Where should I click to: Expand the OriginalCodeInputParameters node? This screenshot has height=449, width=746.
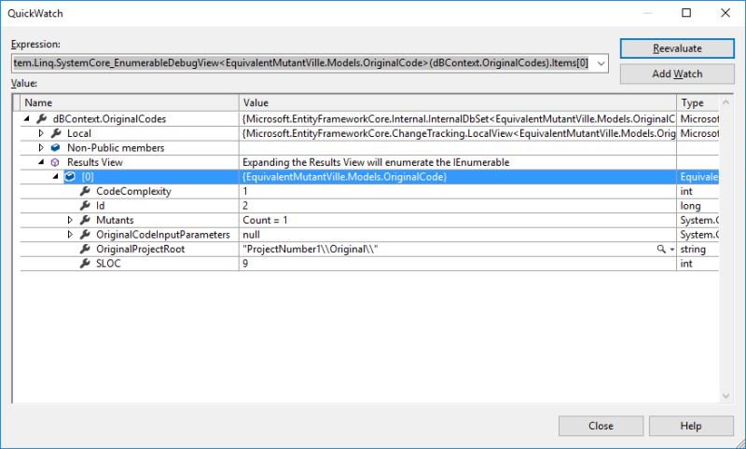point(71,235)
